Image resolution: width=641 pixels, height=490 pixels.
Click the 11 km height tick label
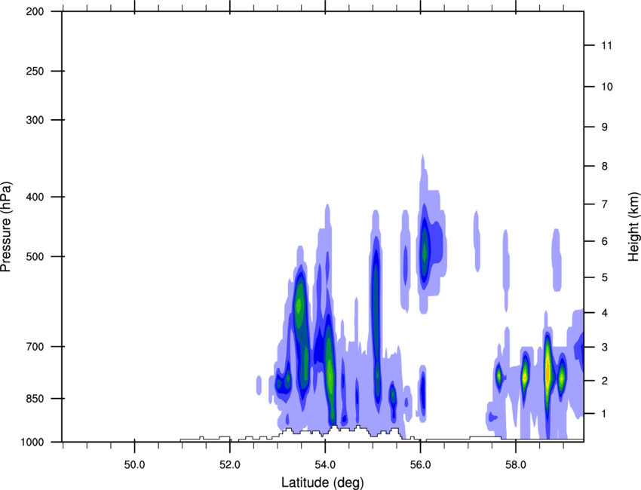(x=606, y=45)
